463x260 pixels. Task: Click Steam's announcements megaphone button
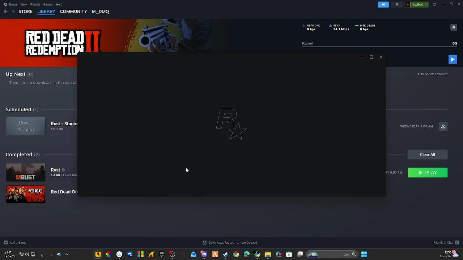click(383, 4)
